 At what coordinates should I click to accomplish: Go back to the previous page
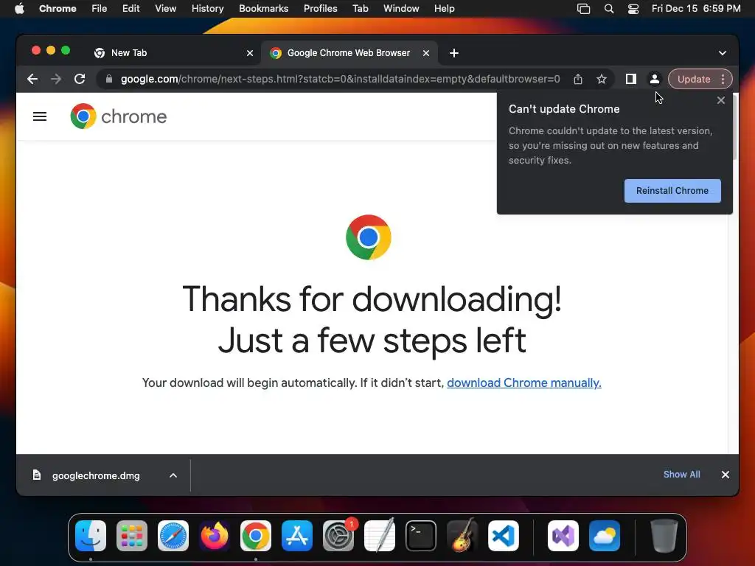click(32, 79)
